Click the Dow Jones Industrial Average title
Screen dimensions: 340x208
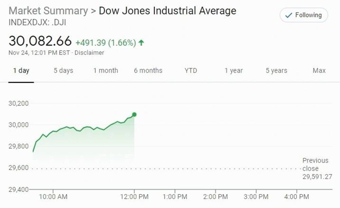tap(167, 11)
